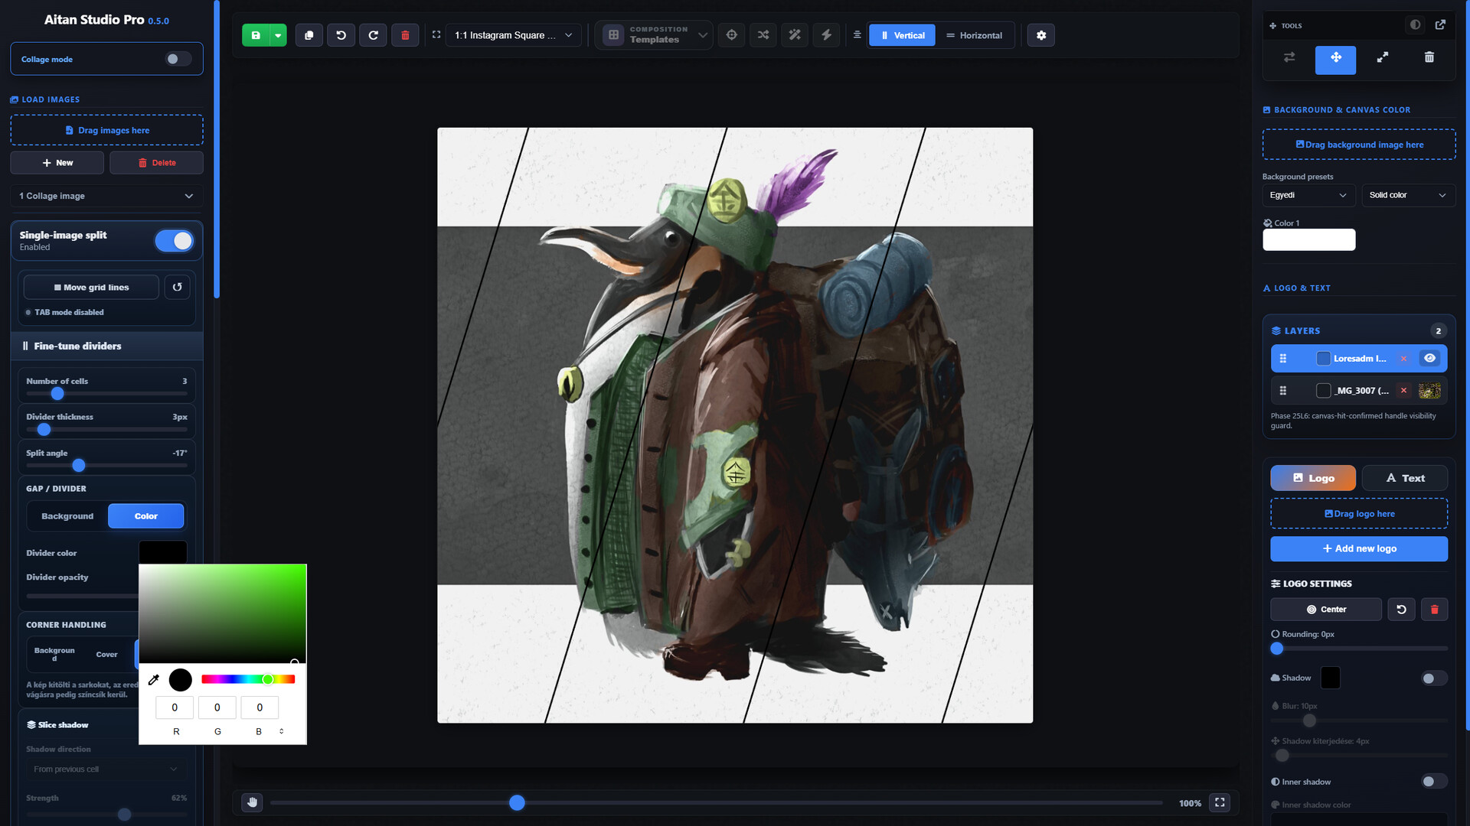This screenshot has width=1470, height=826.
Task: Open Composition Templates dropdown
Action: (655, 35)
